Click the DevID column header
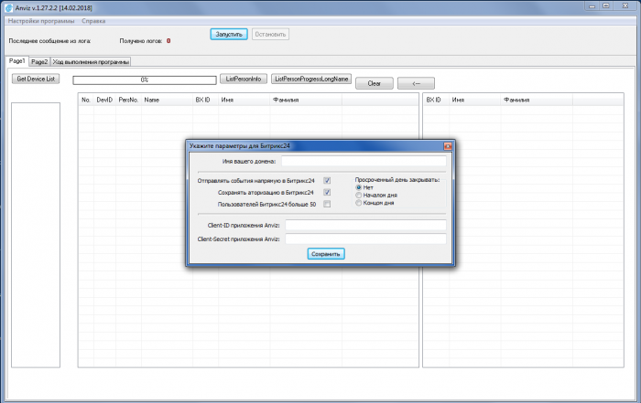Image resolution: width=641 pixels, height=403 pixels. point(104,100)
